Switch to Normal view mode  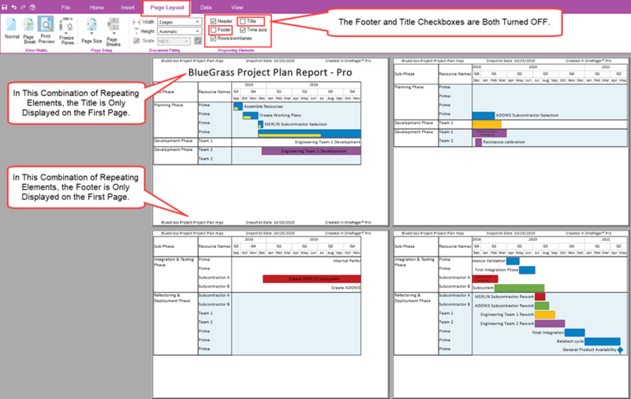12,28
